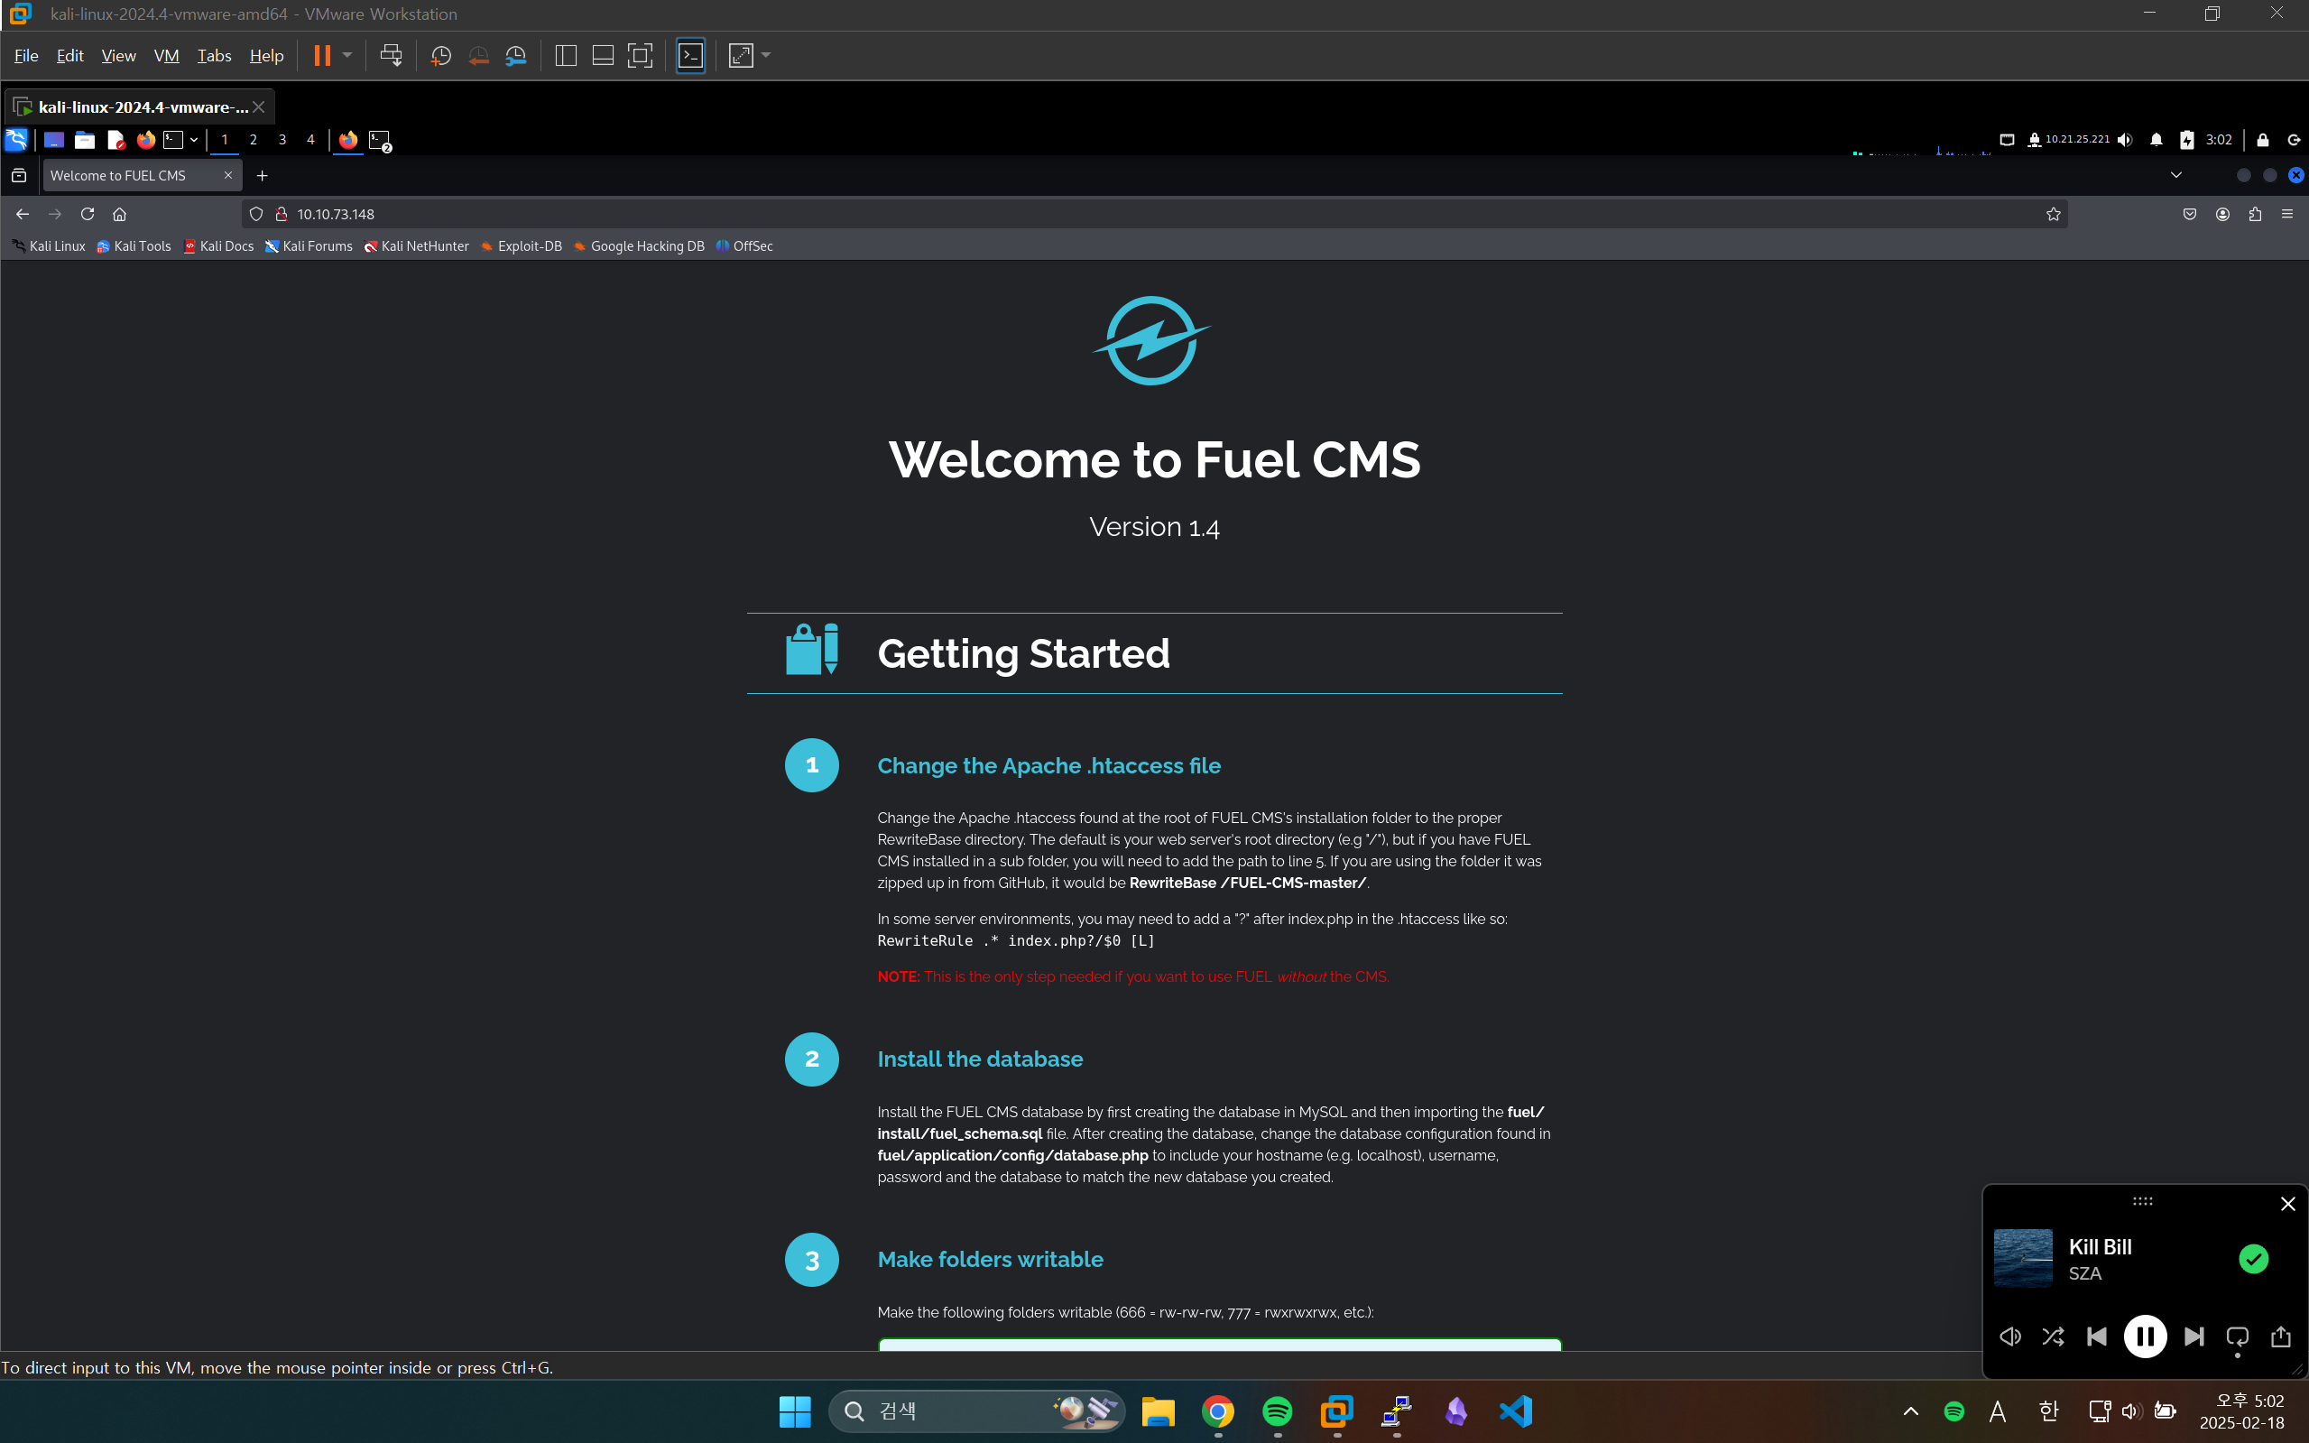Open the VM menu

(166, 55)
